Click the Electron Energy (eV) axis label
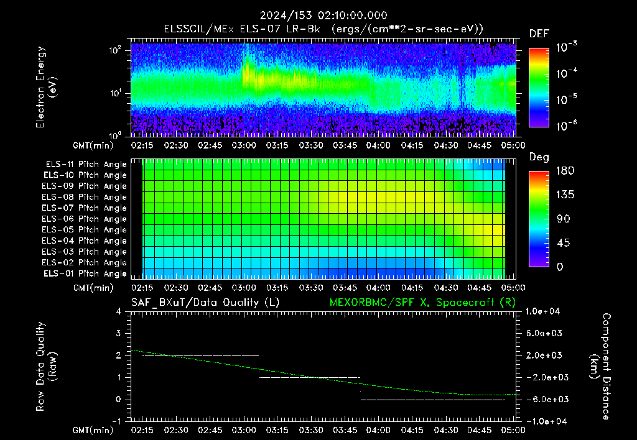The height and width of the screenshot is (440, 637). 46,87
